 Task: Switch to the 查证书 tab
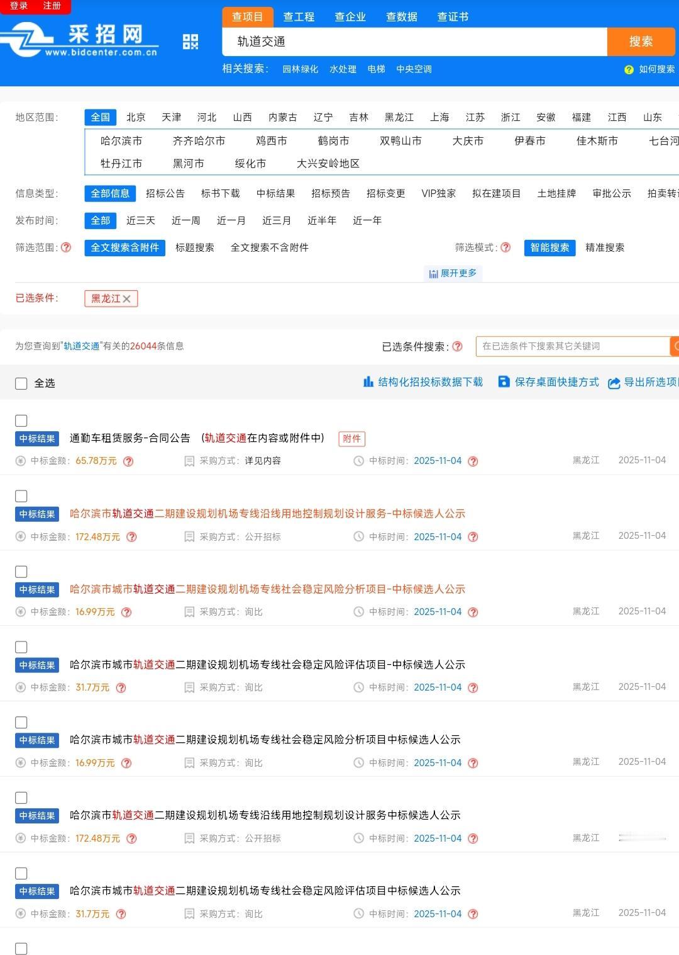click(453, 17)
